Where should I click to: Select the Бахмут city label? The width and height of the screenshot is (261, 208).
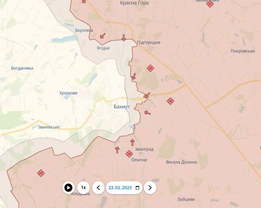122,107
